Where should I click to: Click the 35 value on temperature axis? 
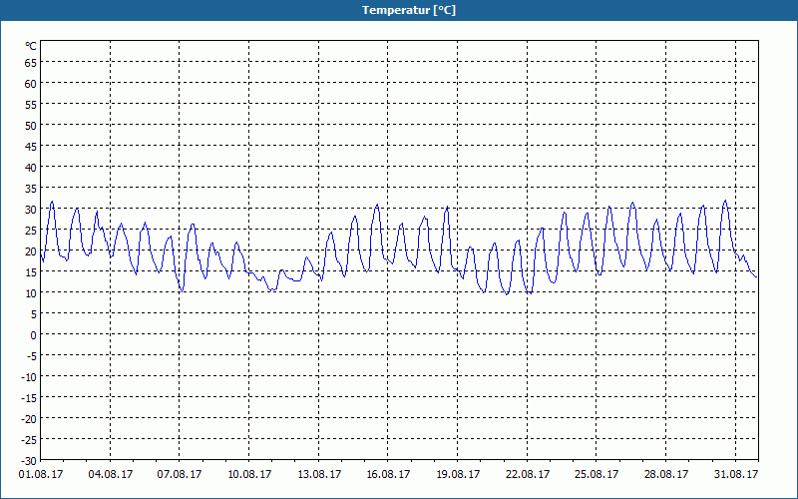31,189
